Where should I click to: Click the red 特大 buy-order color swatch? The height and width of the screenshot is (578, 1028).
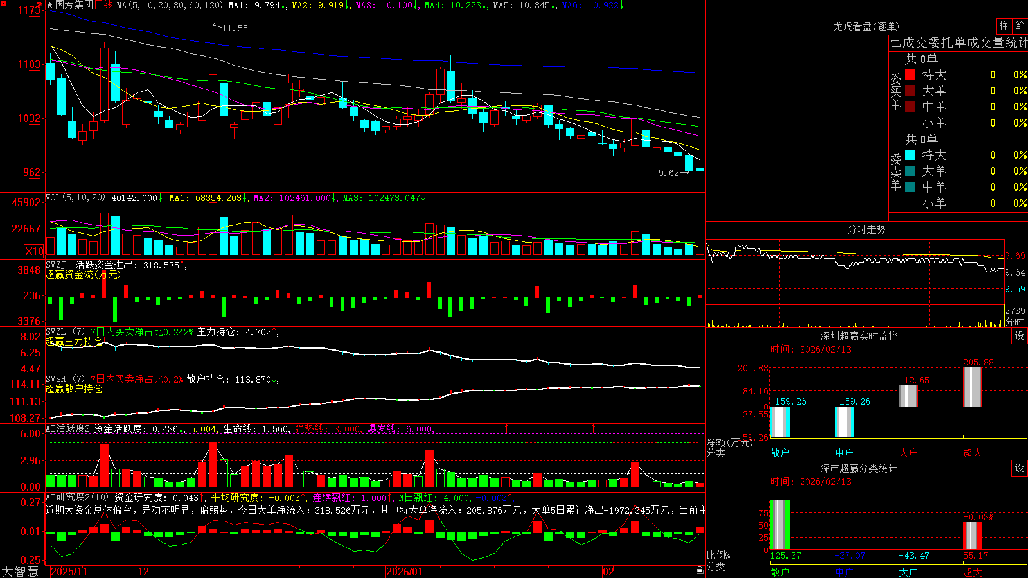tap(910, 74)
